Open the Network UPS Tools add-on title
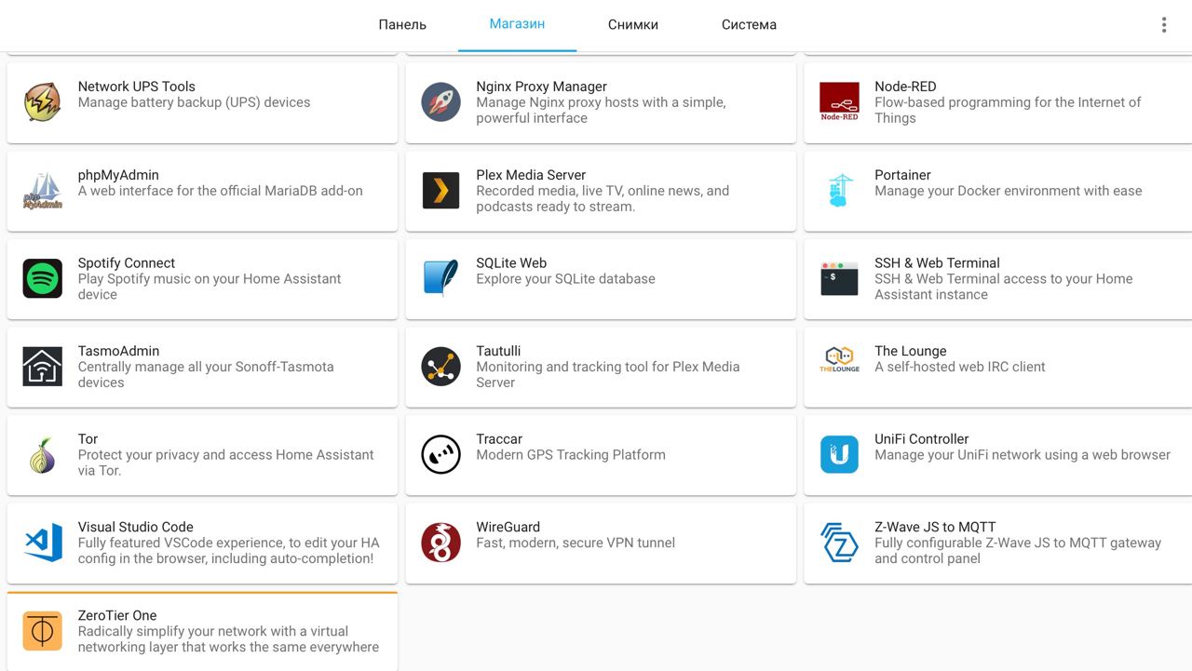The width and height of the screenshot is (1192, 671). pos(137,87)
